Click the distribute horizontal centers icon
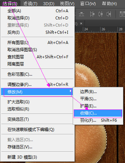This screenshot has width=125, height=163. (x=101, y=14)
